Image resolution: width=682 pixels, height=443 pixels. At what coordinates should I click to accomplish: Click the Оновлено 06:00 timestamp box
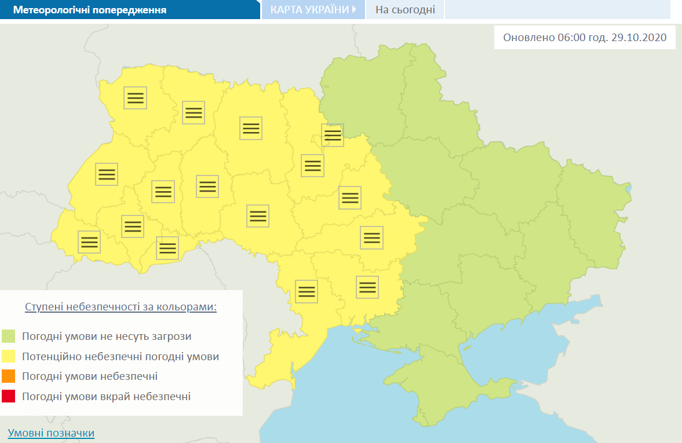(x=584, y=37)
